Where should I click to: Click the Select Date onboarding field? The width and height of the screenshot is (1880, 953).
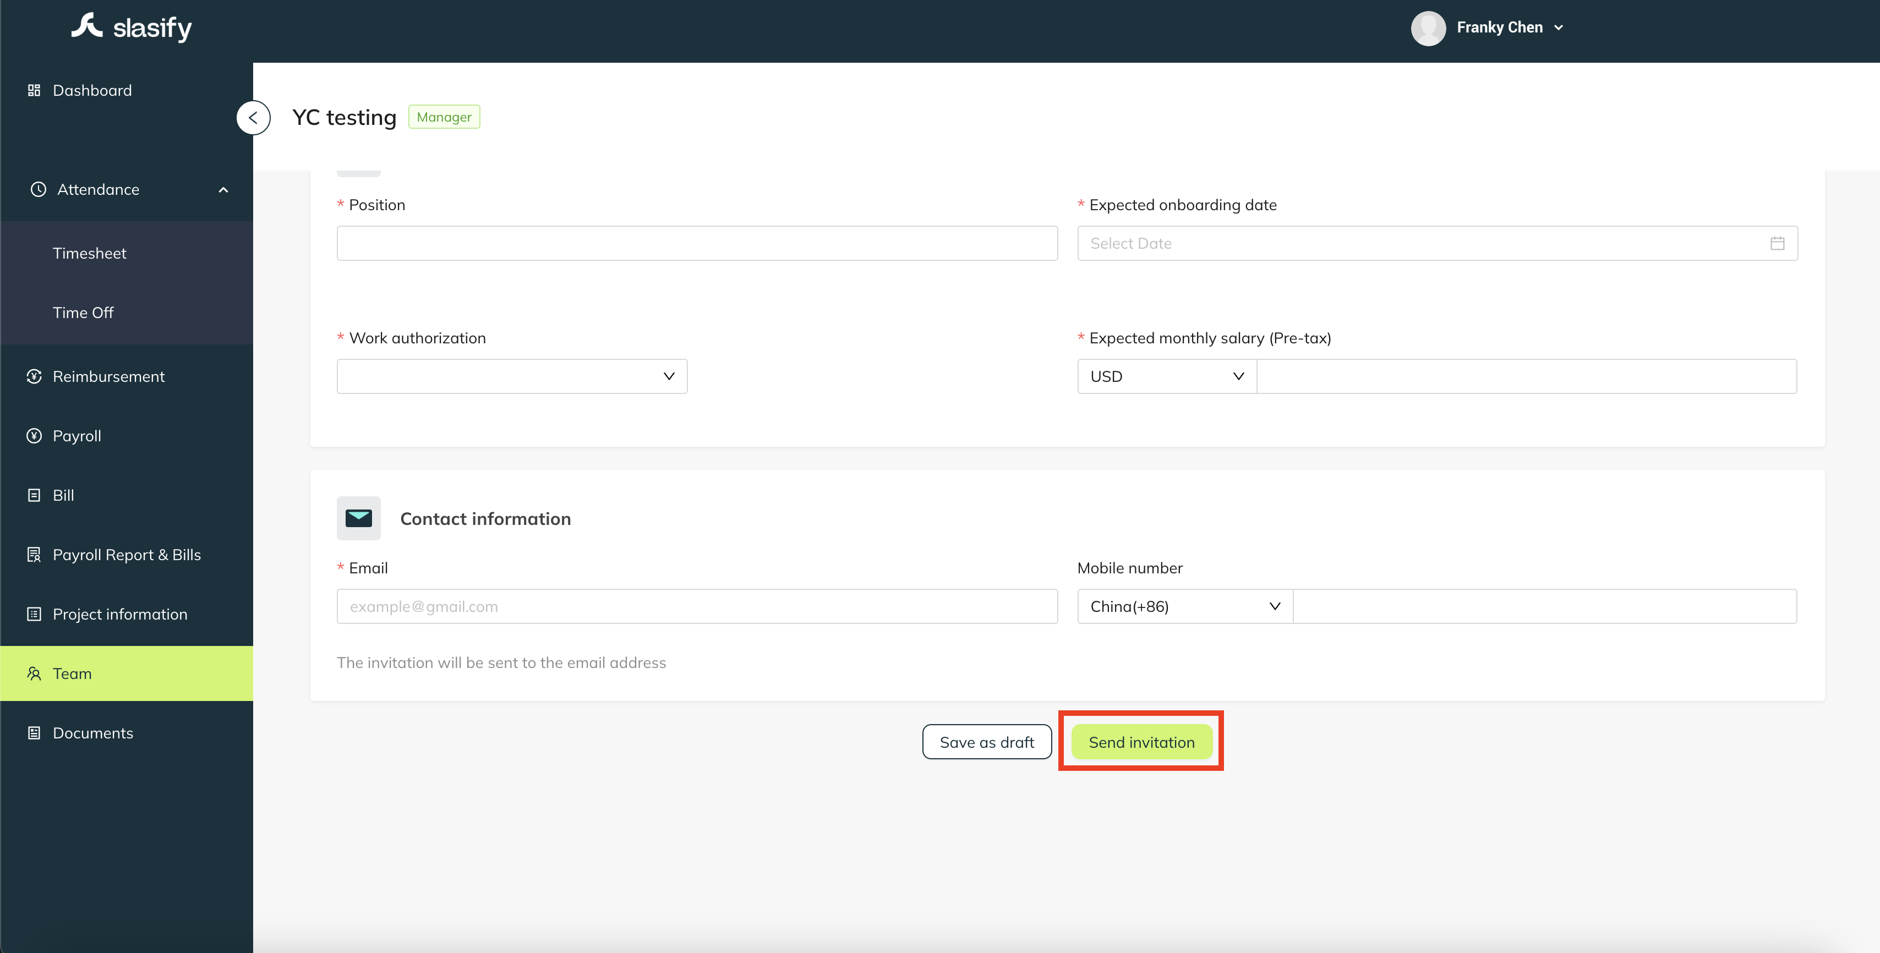click(x=1437, y=243)
